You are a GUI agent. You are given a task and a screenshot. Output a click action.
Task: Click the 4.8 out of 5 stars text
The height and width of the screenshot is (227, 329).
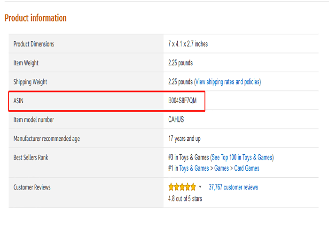pos(185,198)
